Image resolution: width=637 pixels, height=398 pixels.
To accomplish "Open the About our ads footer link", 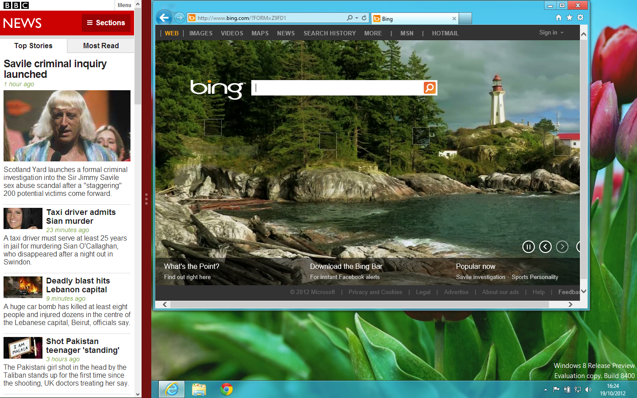I will [500, 292].
